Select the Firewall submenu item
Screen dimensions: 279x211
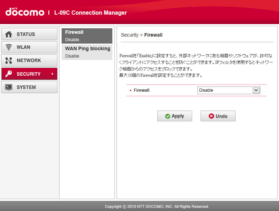[x=87, y=36]
